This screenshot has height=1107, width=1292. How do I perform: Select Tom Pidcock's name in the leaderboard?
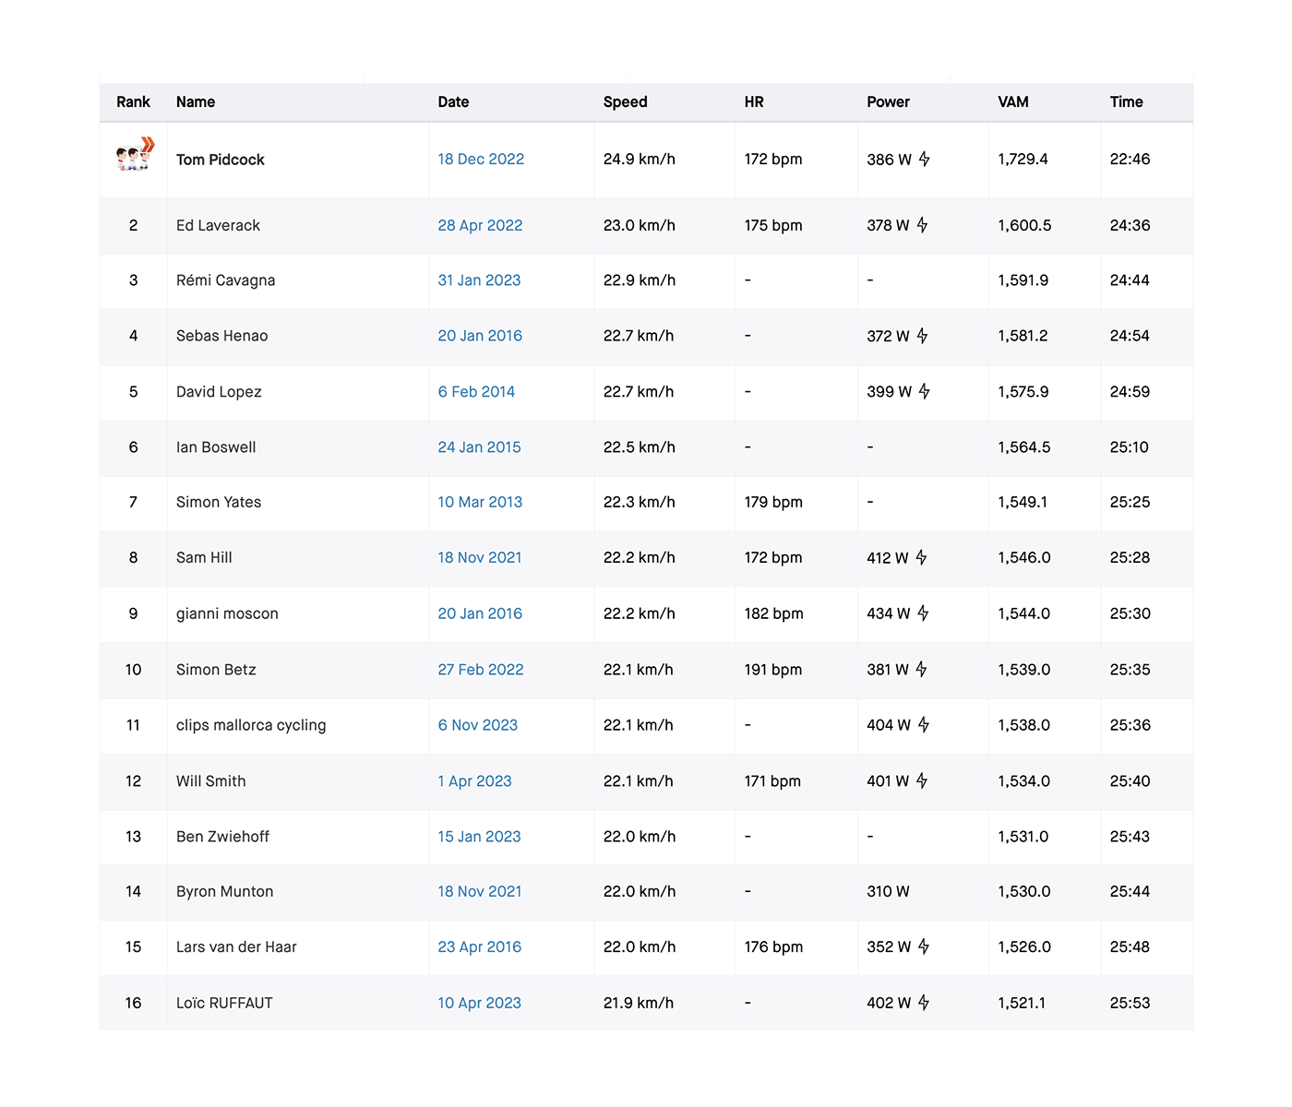click(220, 160)
